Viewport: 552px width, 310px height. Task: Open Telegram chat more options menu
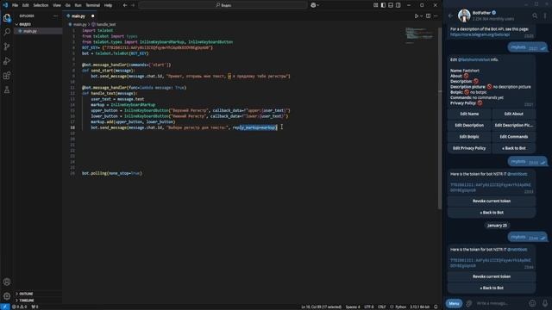(x=545, y=15)
